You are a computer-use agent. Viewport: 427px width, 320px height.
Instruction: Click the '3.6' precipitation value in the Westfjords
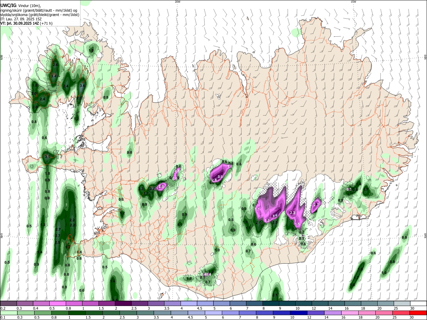click(x=83, y=86)
